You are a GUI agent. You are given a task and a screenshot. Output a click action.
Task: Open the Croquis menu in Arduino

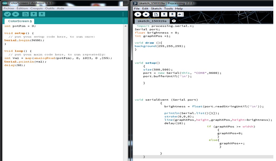tap(36, 8)
